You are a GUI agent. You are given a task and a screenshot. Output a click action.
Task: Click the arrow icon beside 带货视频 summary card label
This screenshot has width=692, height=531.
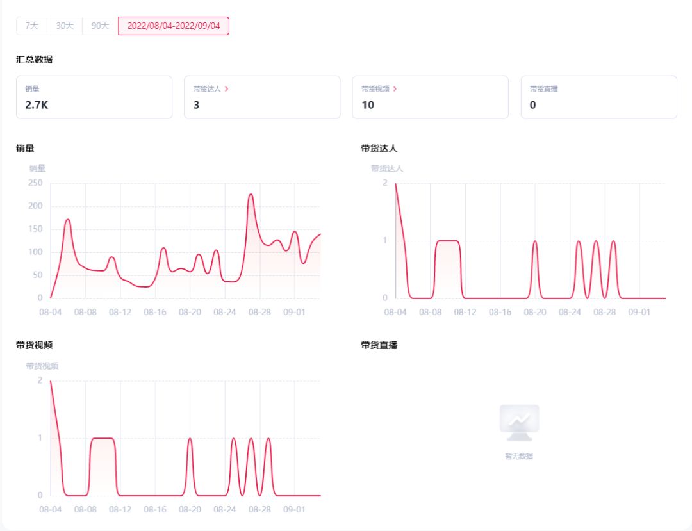coord(395,89)
